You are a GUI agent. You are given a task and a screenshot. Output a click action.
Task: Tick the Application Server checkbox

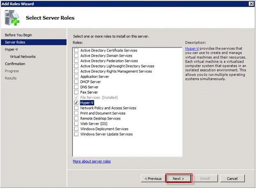coord(76,76)
